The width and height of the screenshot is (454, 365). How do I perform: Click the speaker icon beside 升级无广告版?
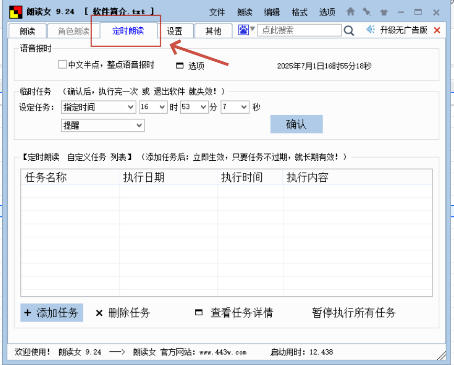[x=369, y=30]
